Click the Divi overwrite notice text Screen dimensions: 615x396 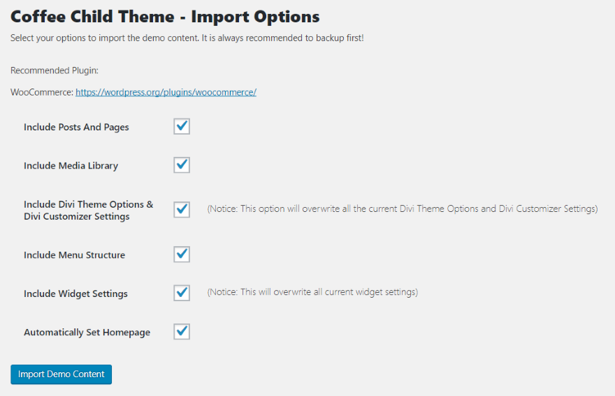pyautogui.click(x=402, y=209)
